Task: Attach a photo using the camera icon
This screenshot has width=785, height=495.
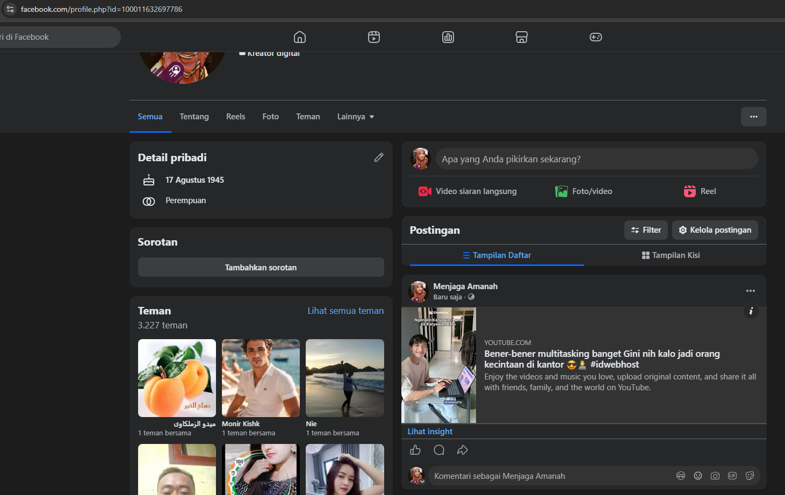Action: coord(715,476)
